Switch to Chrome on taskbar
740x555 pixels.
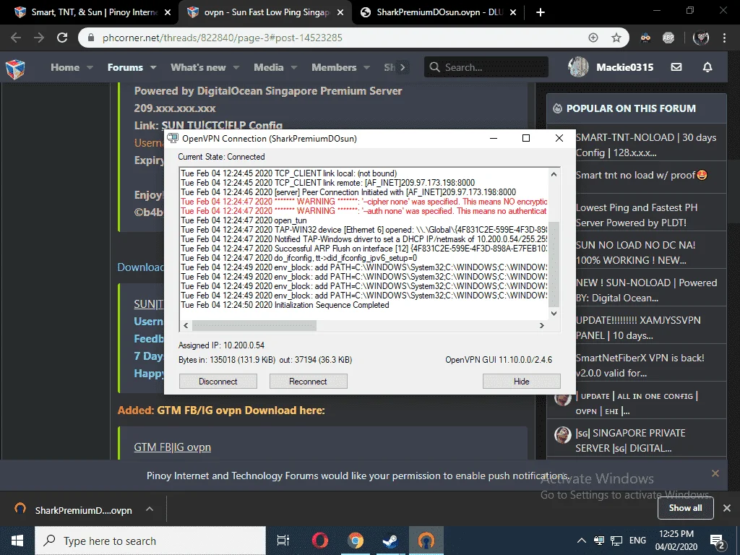[356, 541]
